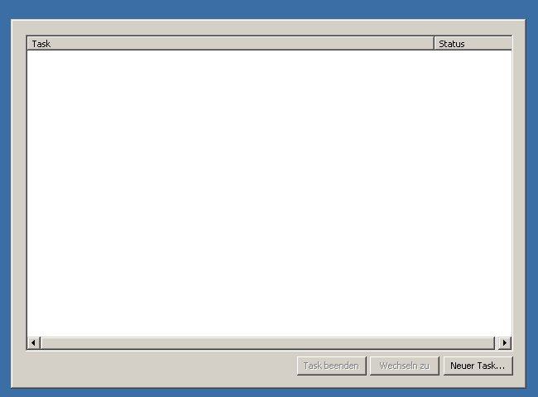Click the divider between Task and Status headers

[x=434, y=44]
